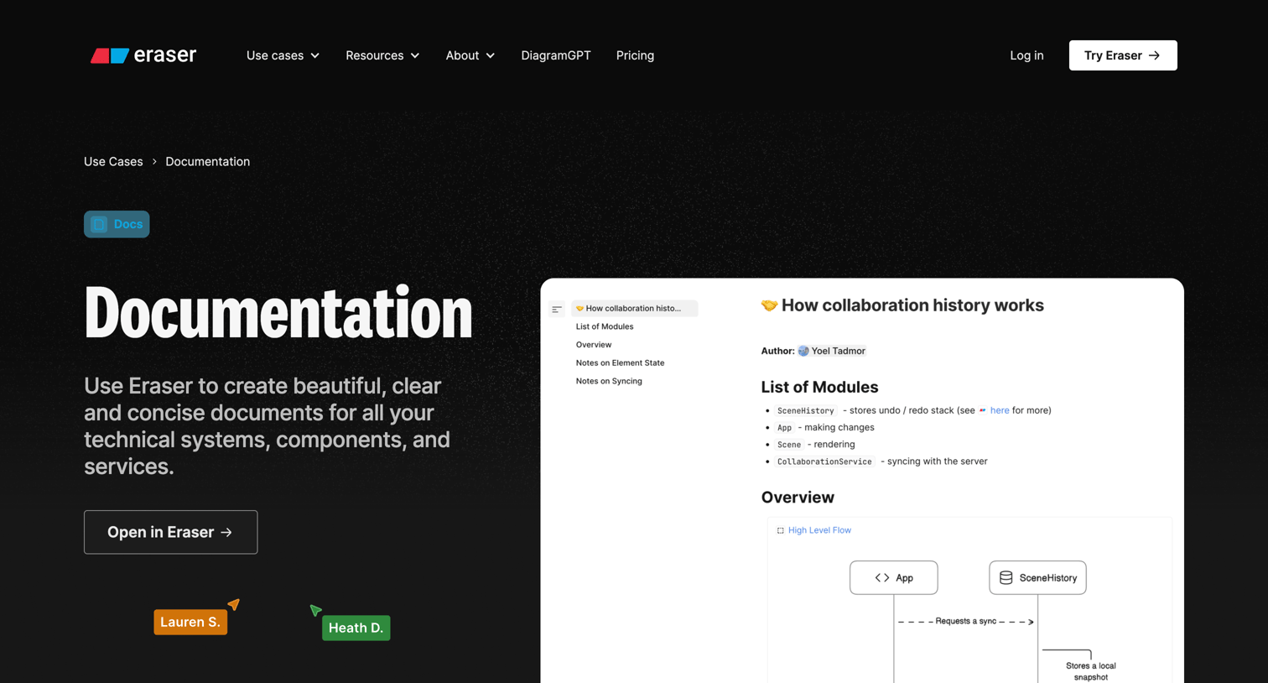
Task: Open the About dropdown menu
Action: point(470,55)
